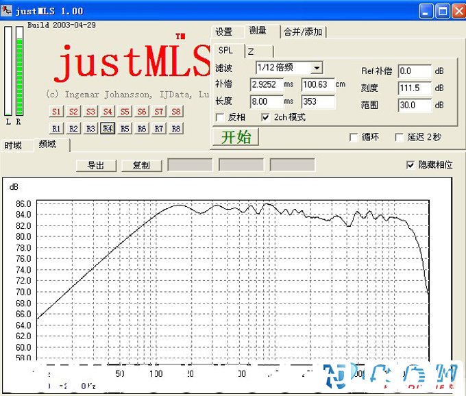Enable the 循环 (loop) checkbox
This screenshot has height=396, width=466.
[354, 137]
